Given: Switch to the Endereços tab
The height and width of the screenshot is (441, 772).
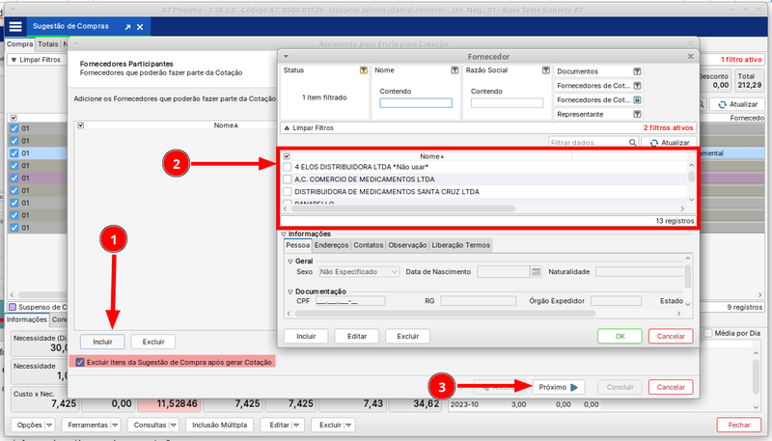Looking at the screenshot, I should (x=331, y=245).
